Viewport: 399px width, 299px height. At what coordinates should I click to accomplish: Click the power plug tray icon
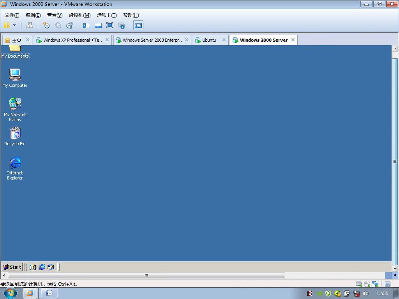coord(347,294)
